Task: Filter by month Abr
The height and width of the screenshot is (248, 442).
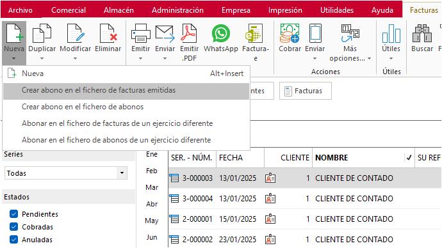Action: coord(152,204)
